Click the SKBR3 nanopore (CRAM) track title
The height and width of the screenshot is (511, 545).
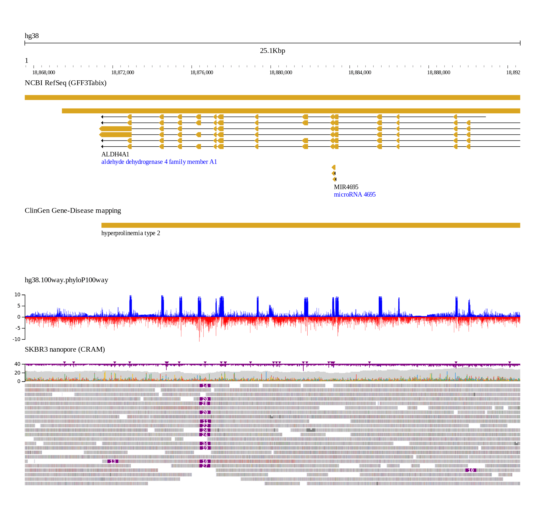(x=65, y=349)
